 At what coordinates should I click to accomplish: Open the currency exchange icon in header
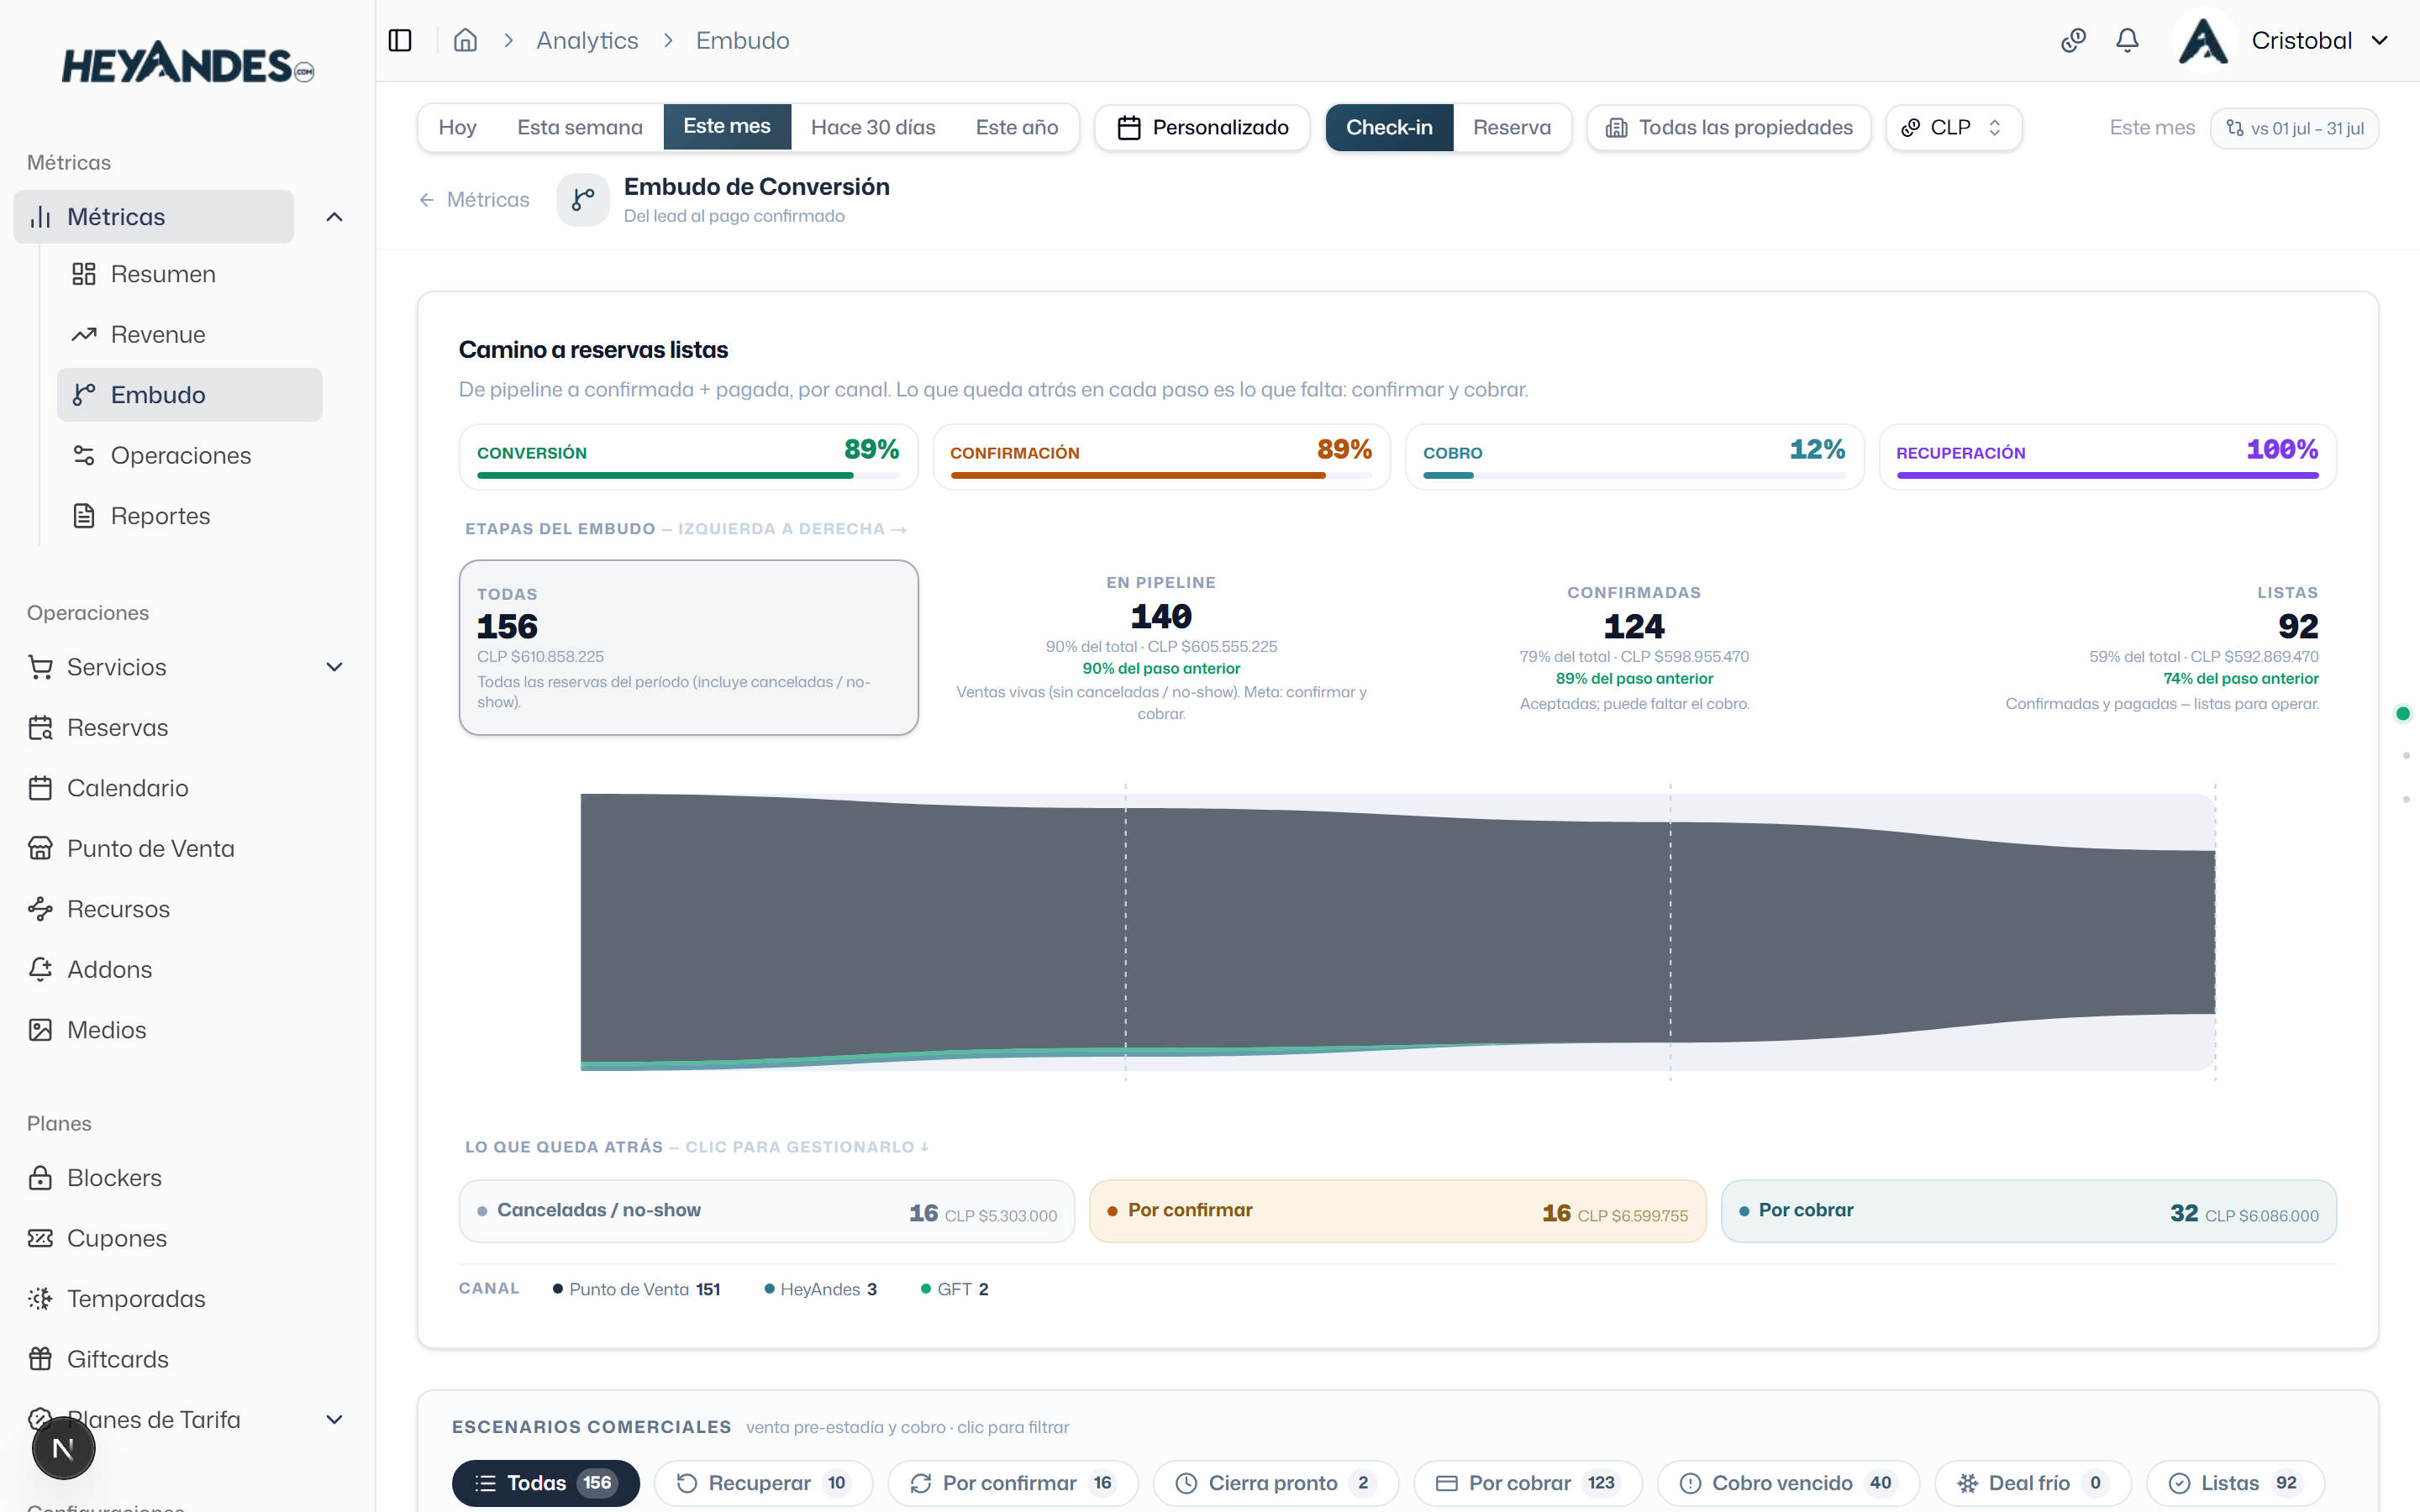coord(2073,40)
